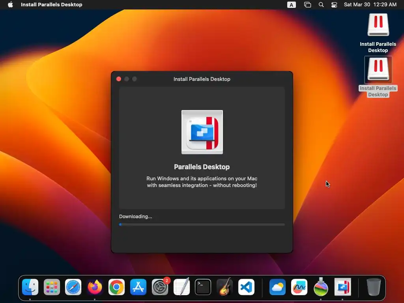Select the highlighted Install Parallels Desktop disk icon
Screen dimensions: 404x303
[x=378, y=69]
